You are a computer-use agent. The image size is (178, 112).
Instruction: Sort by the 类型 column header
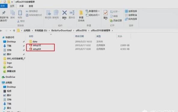[x=99, y=36]
